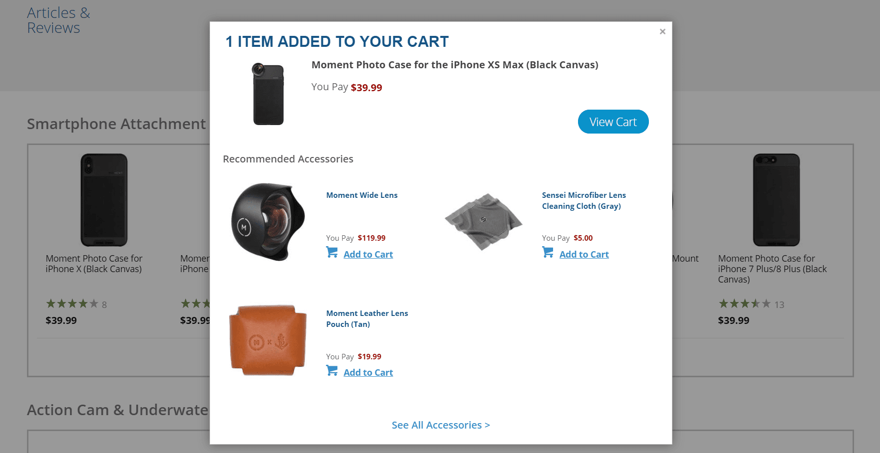The image size is (880, 453).
Task: Open Moment Photo Case for iPhone 7 Plus/8 Plus
Action: [x=772, y=269]
